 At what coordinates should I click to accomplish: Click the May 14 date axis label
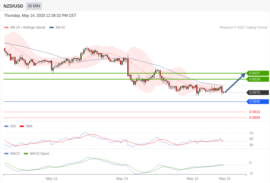tap(192, 179)
